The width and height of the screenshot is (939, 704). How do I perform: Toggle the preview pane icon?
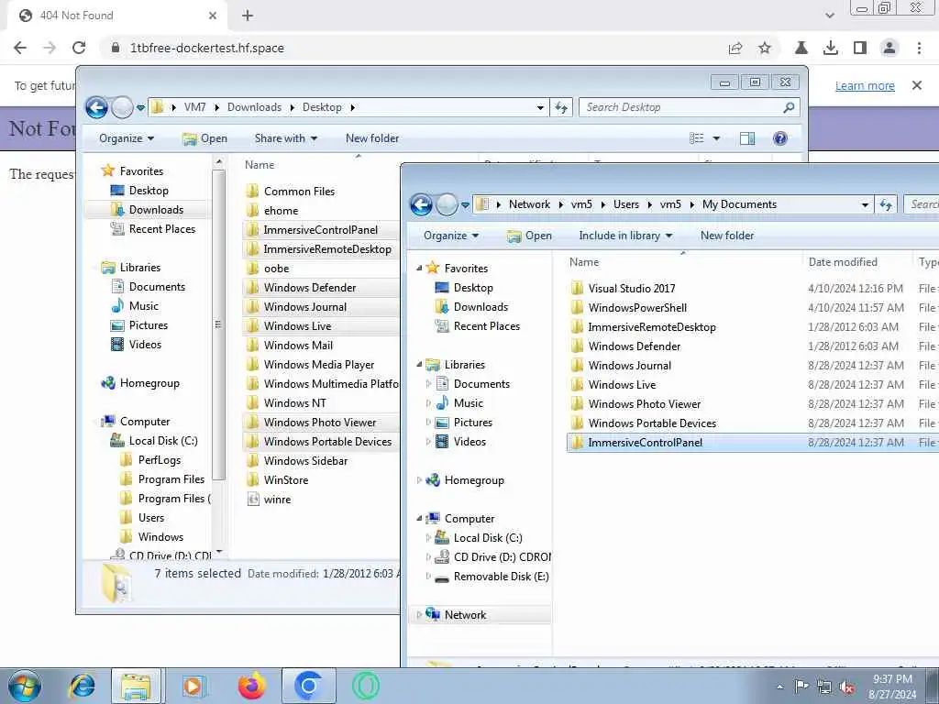(747, 138)
